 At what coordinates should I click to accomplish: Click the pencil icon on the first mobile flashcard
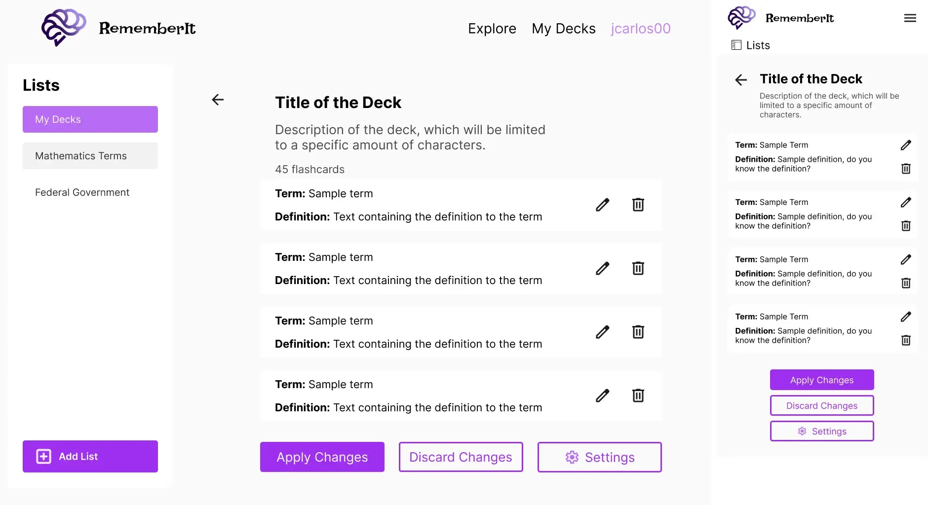(x=906, y=145)
